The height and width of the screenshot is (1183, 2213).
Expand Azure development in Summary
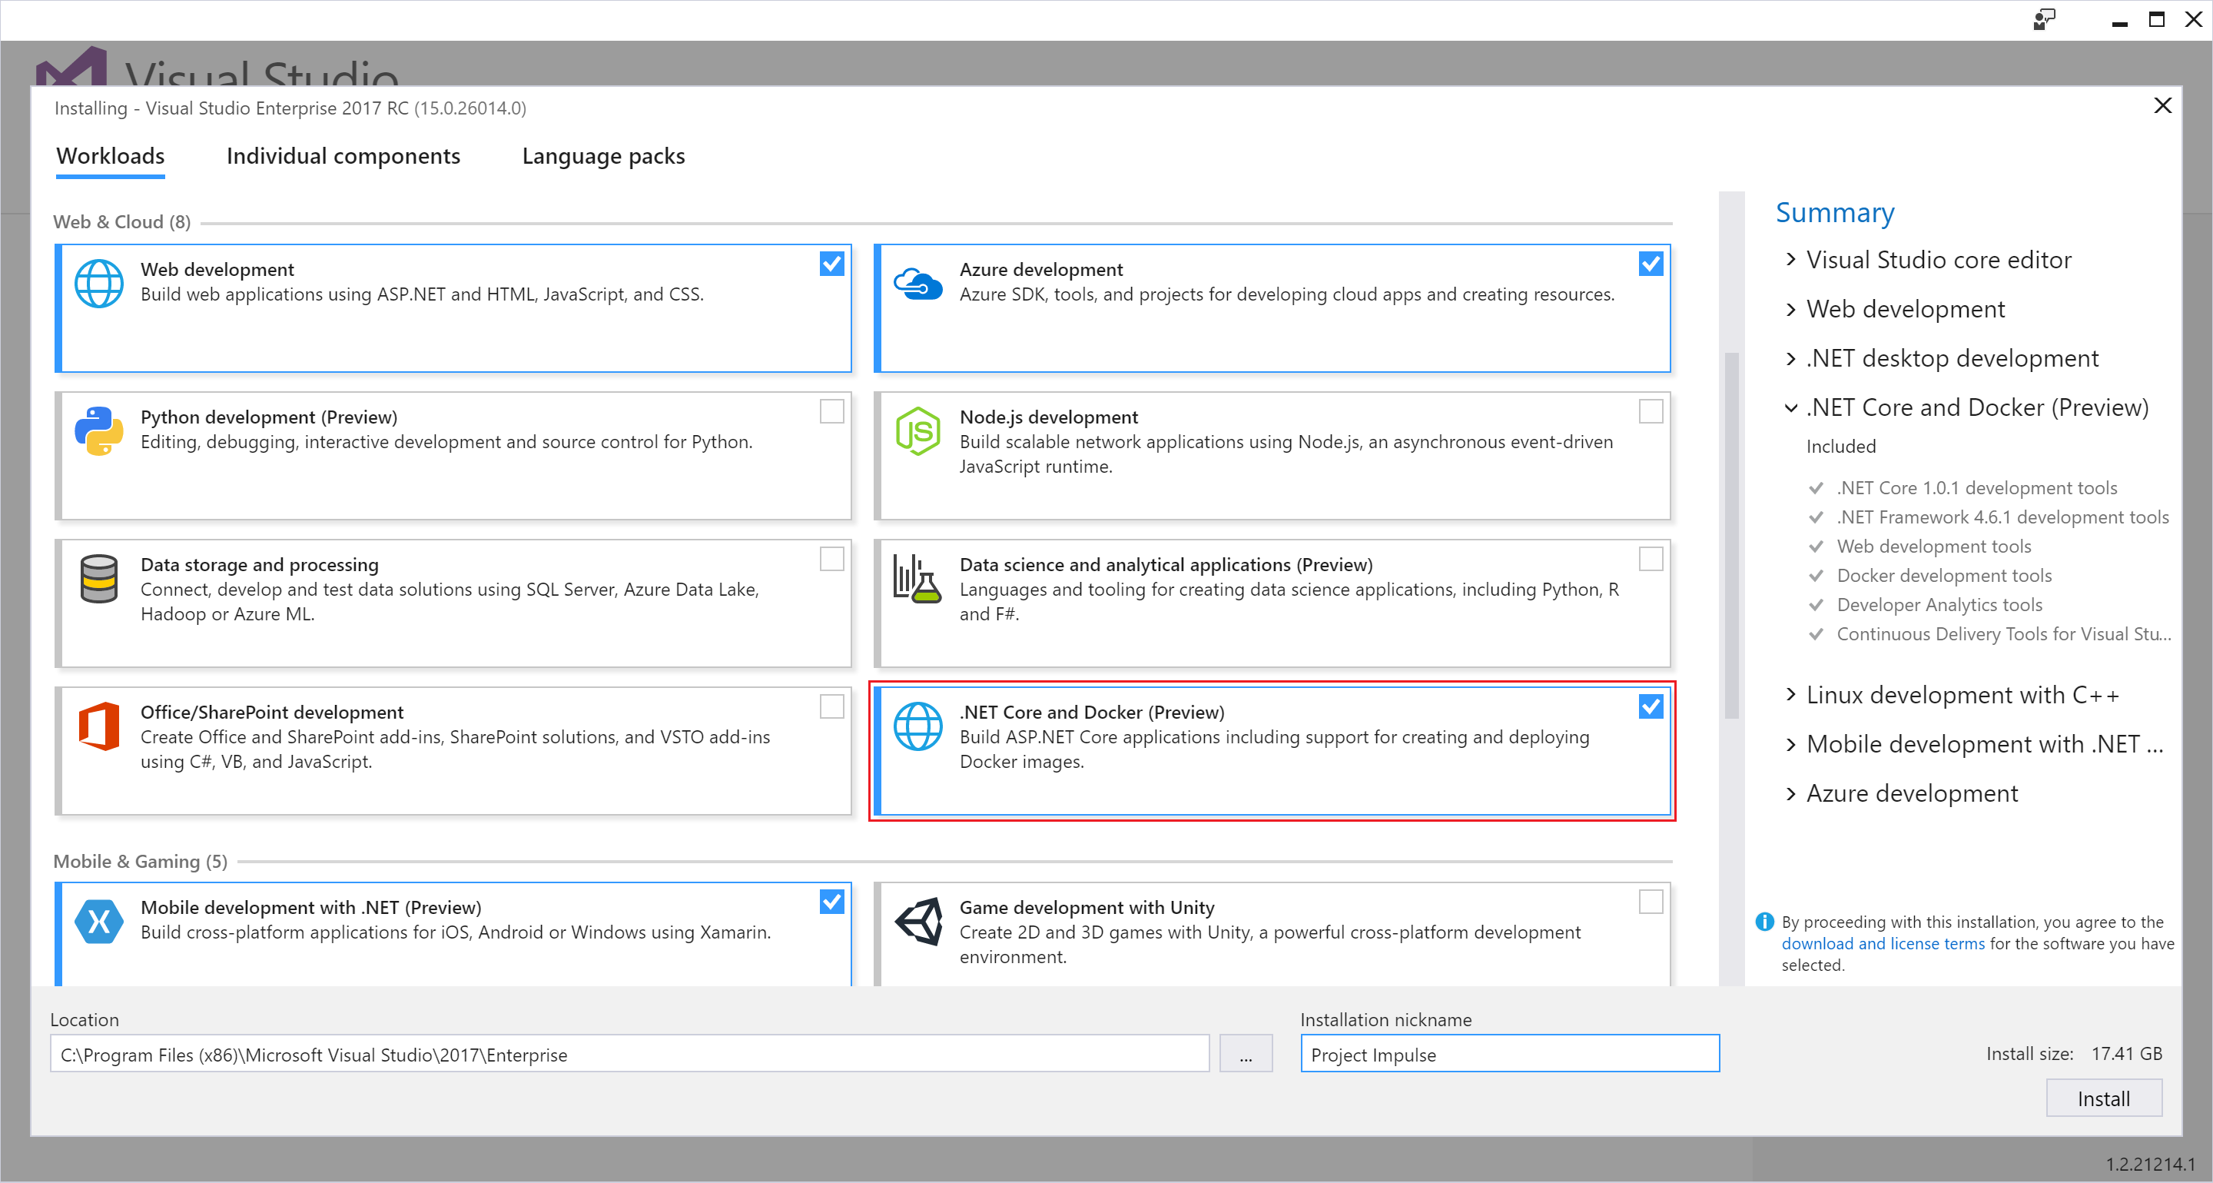(x=1790, y=793)
